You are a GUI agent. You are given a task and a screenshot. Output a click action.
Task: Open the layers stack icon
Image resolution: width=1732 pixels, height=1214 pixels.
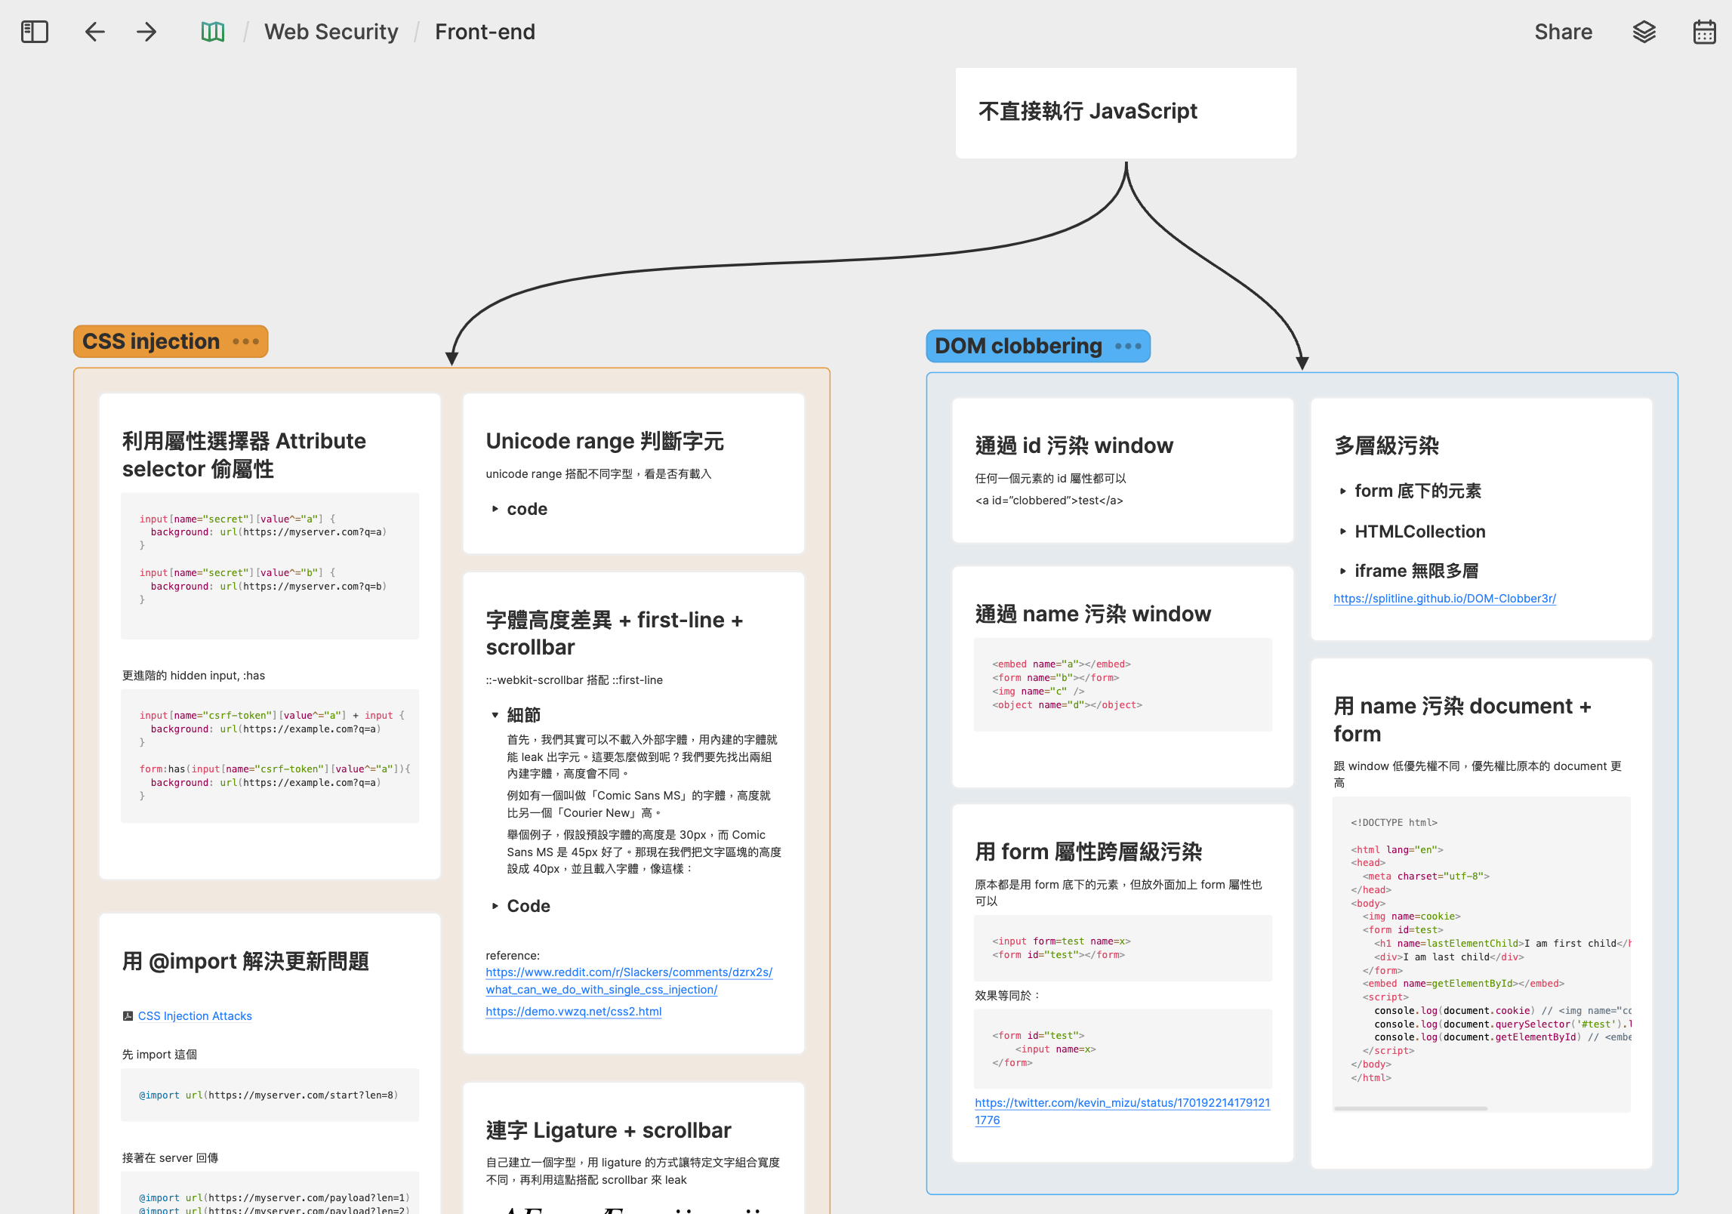pos(1644,32)
